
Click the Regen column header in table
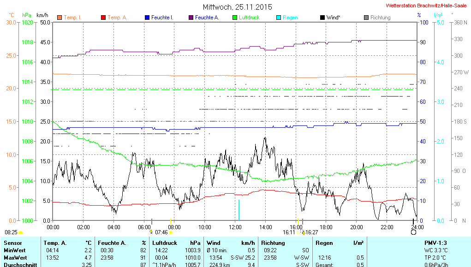[x=324, y=243]
